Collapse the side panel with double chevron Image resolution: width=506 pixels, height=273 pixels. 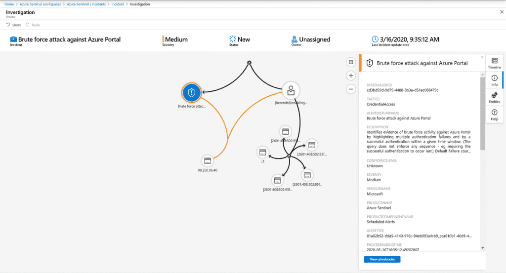coord(482,57)
